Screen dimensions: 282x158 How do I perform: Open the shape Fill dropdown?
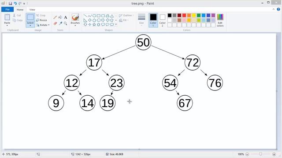(x=124, y=20)
